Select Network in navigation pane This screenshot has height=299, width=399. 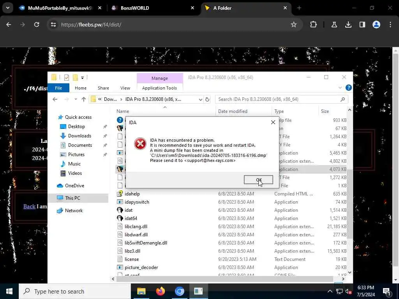point(74,211)
